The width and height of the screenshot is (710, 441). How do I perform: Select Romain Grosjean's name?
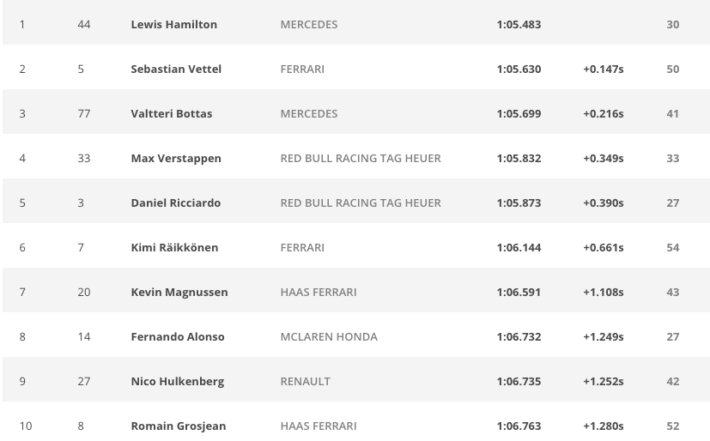[179, 426]
